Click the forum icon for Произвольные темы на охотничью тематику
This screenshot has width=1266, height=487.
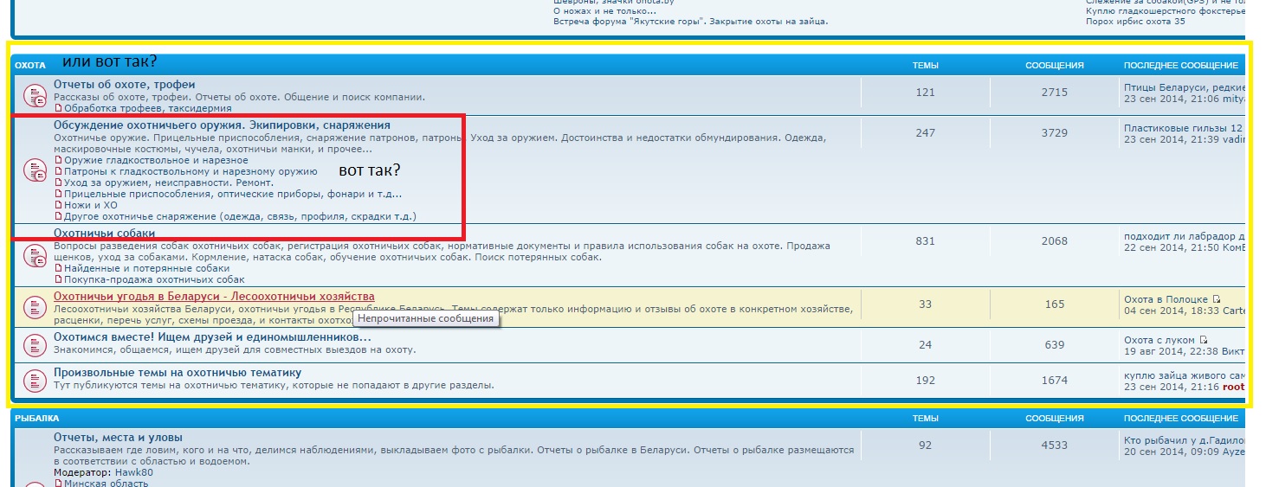point(34,380)
